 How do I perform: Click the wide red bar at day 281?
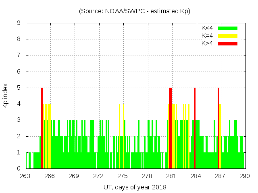click(x=171, y=128)
